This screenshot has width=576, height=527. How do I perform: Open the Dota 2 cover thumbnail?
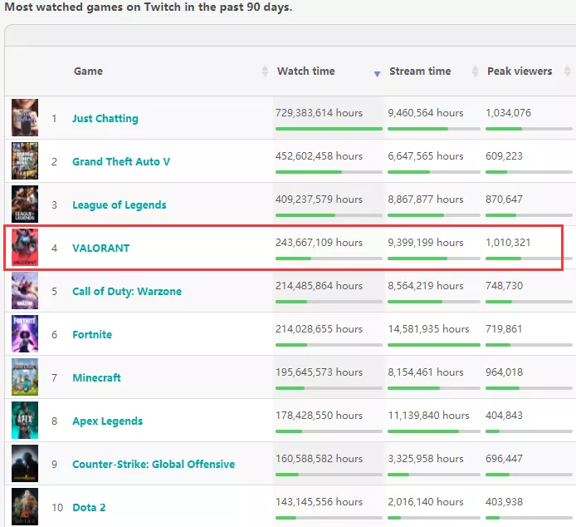(x=25, y=507)
